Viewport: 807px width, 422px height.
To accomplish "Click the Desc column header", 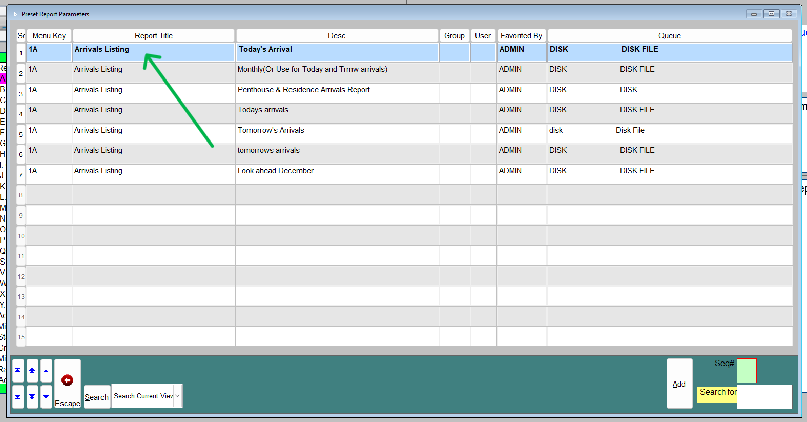I will coord(337,36).
